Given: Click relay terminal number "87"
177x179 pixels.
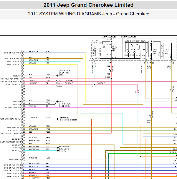Looking at the screenshot, I should 127,50.
